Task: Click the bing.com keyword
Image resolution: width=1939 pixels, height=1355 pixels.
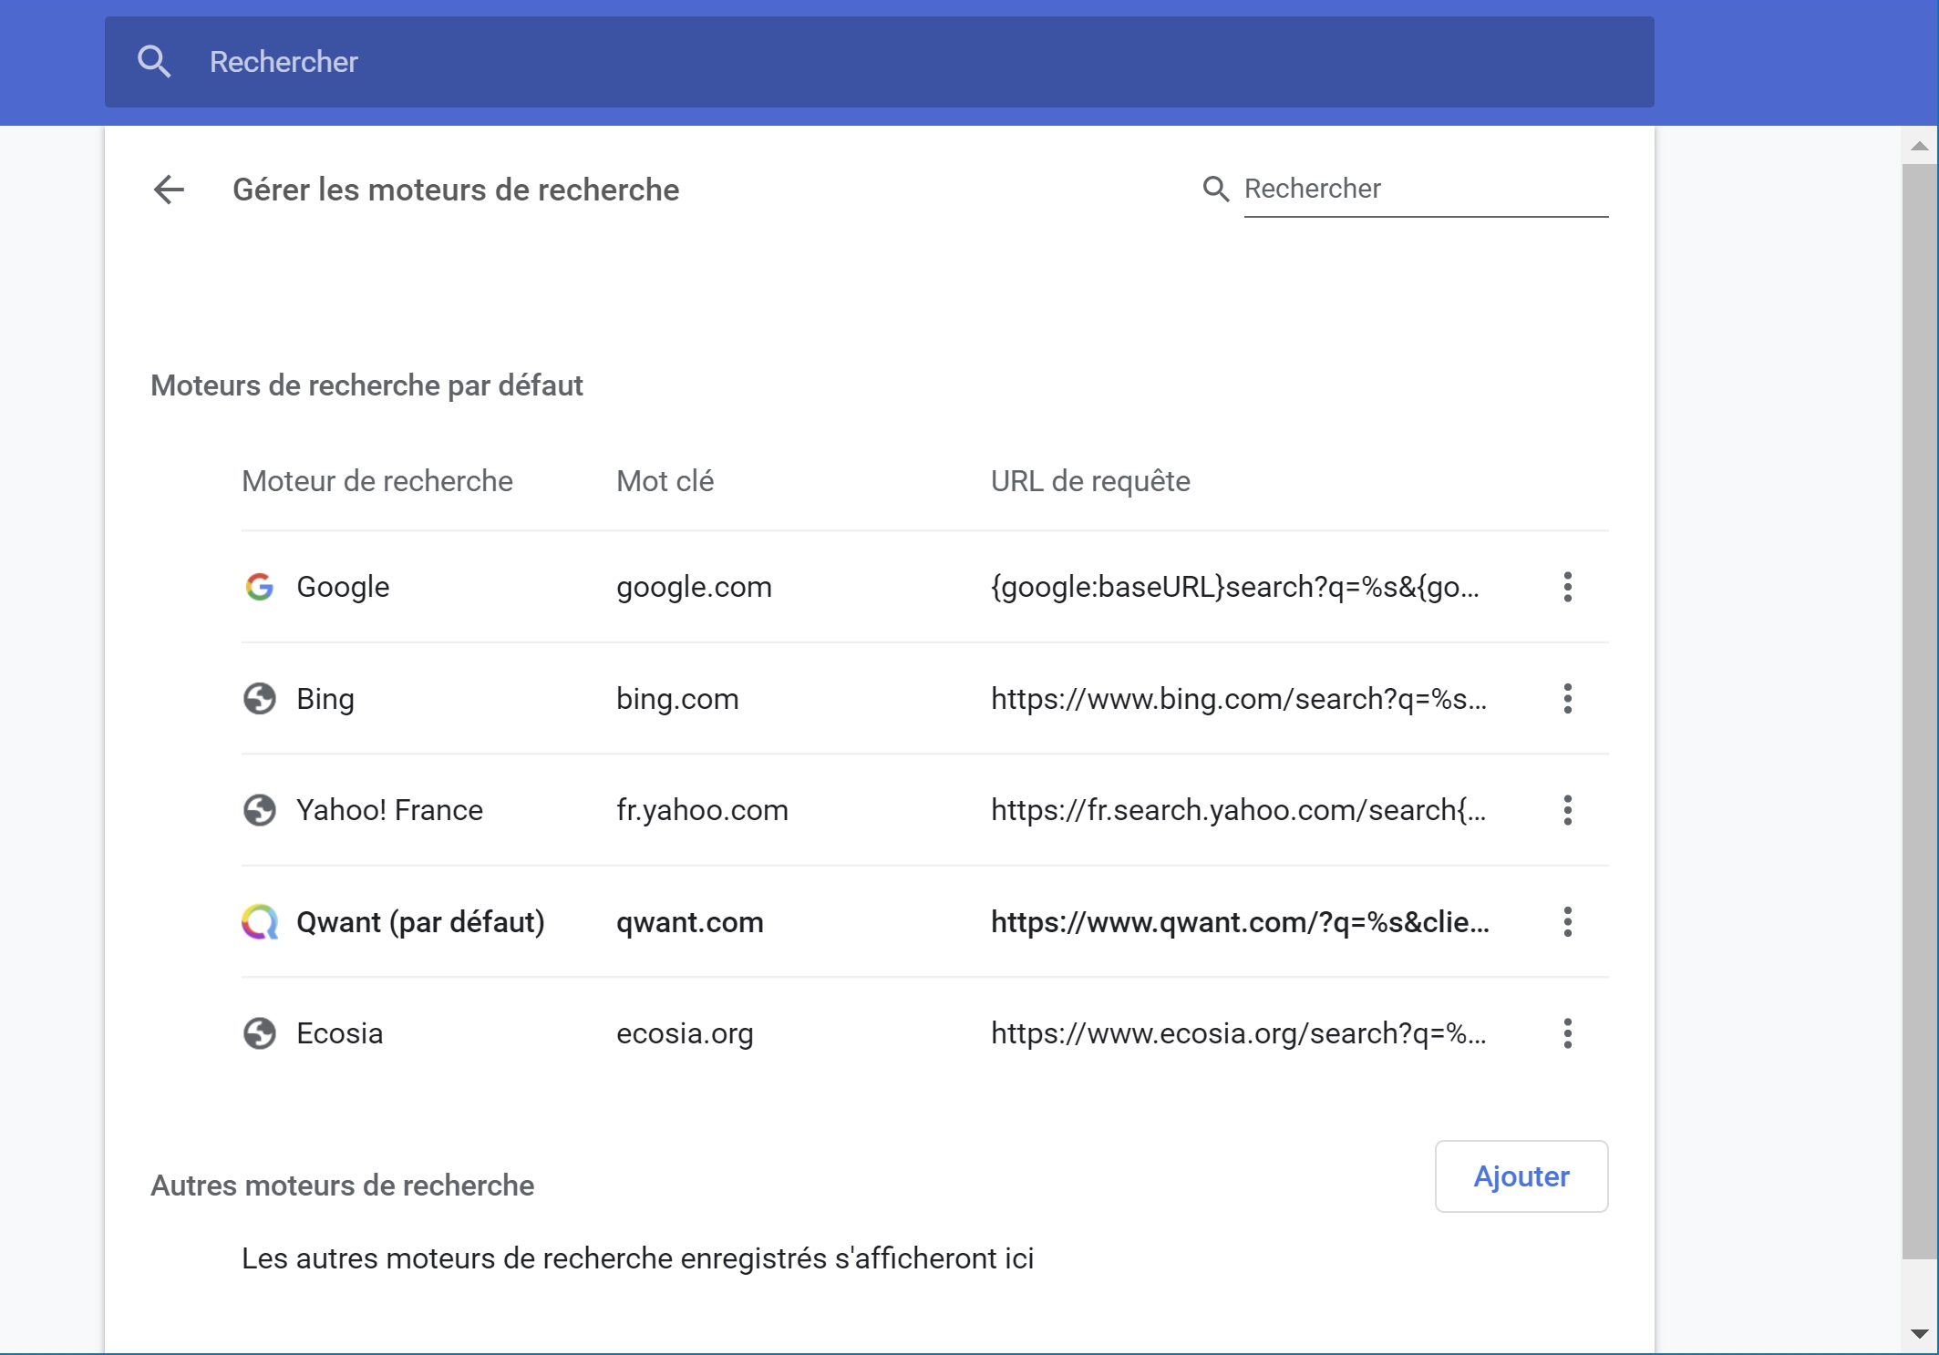Action: pyautogui.click(x=677, y=699)
